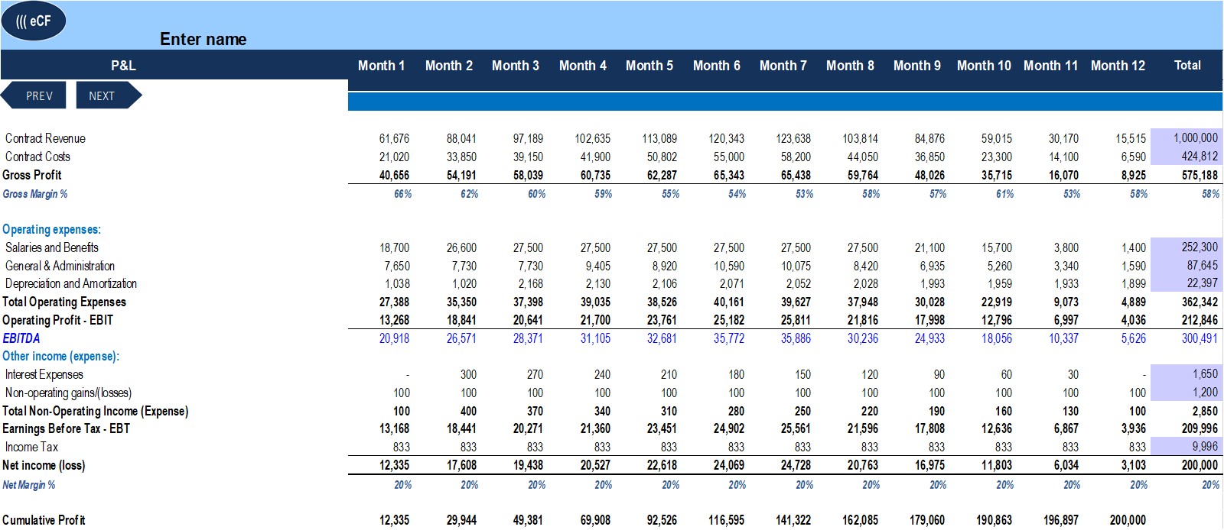Click the Gross Profit row label
This screenshot has width=1224, height=530.
click(x=31, y=175)
